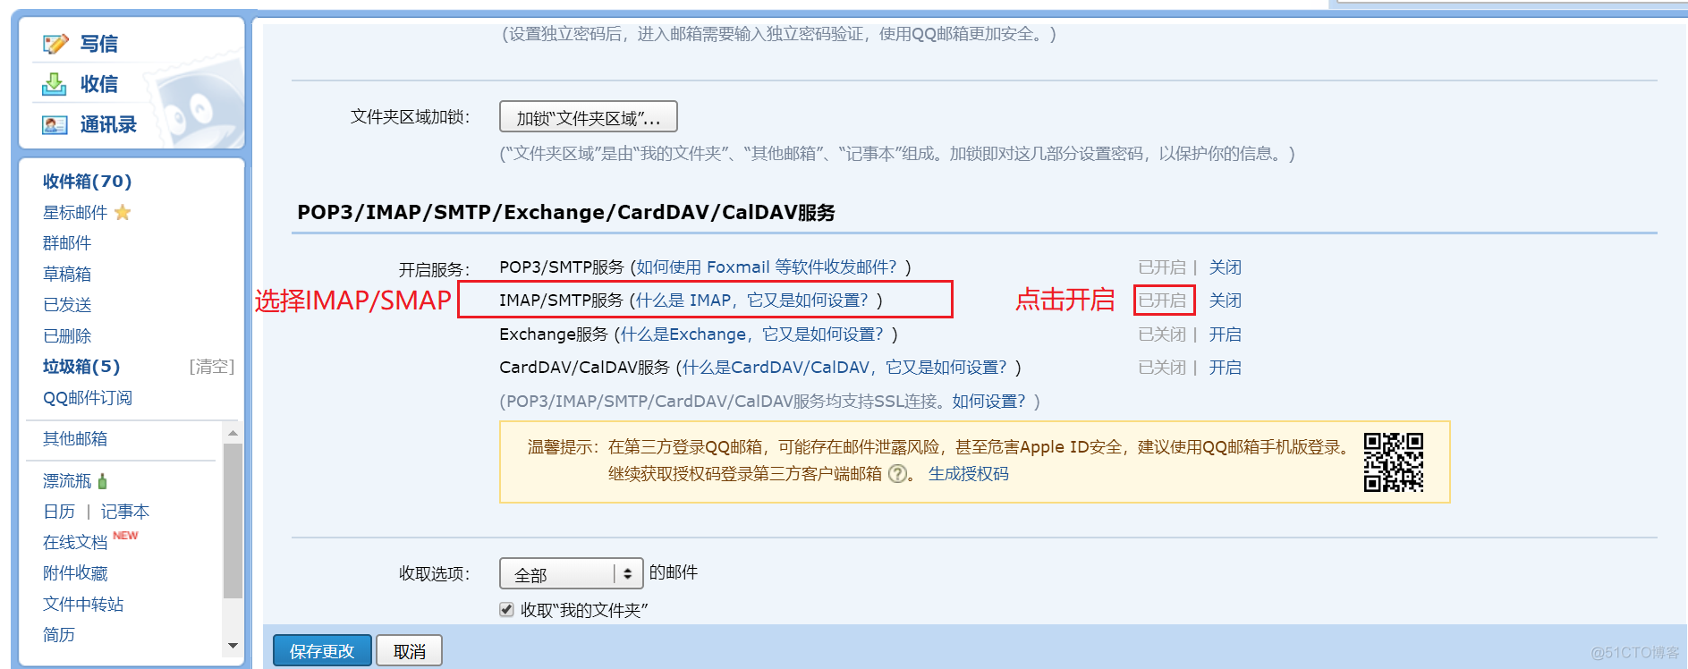Click 开启 for CardDAV/CalDAV服务

pos(1226,368)
